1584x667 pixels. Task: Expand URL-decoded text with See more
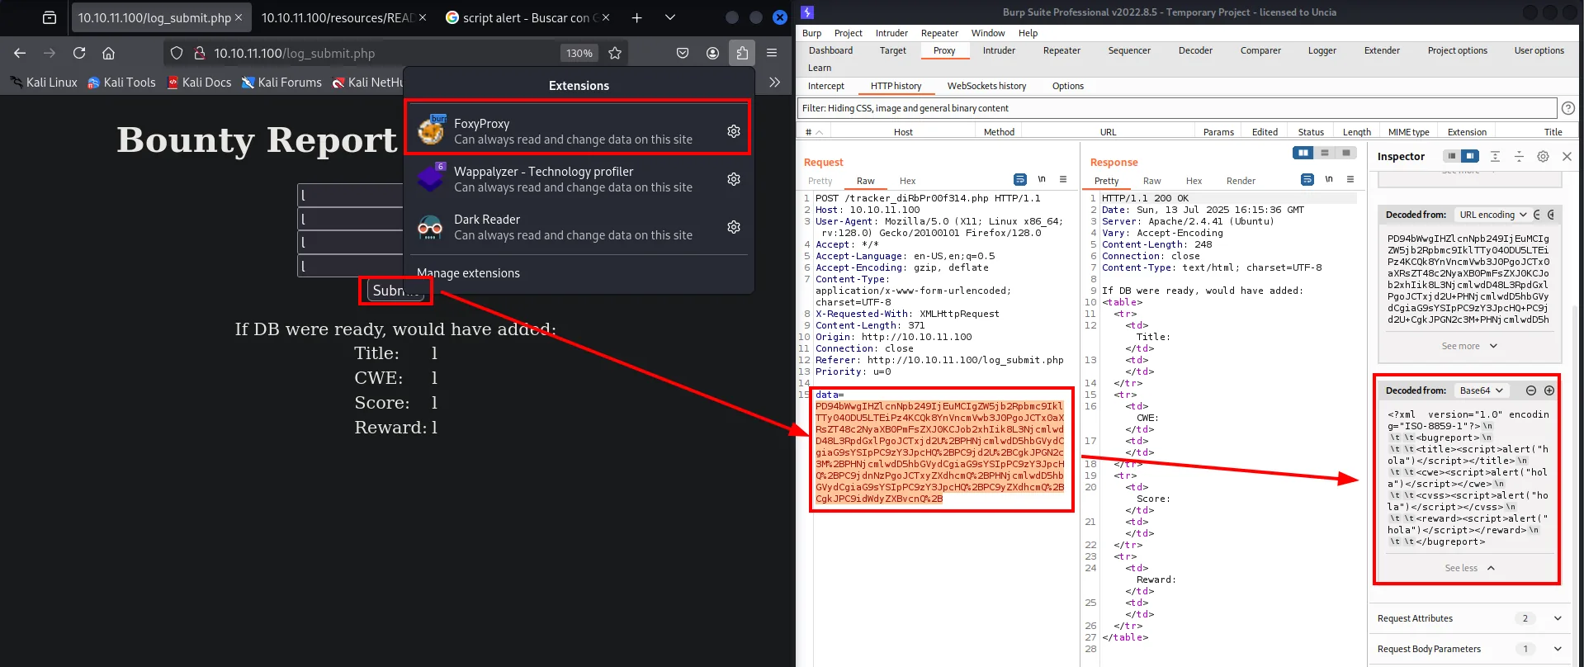tap(1469, 346)
